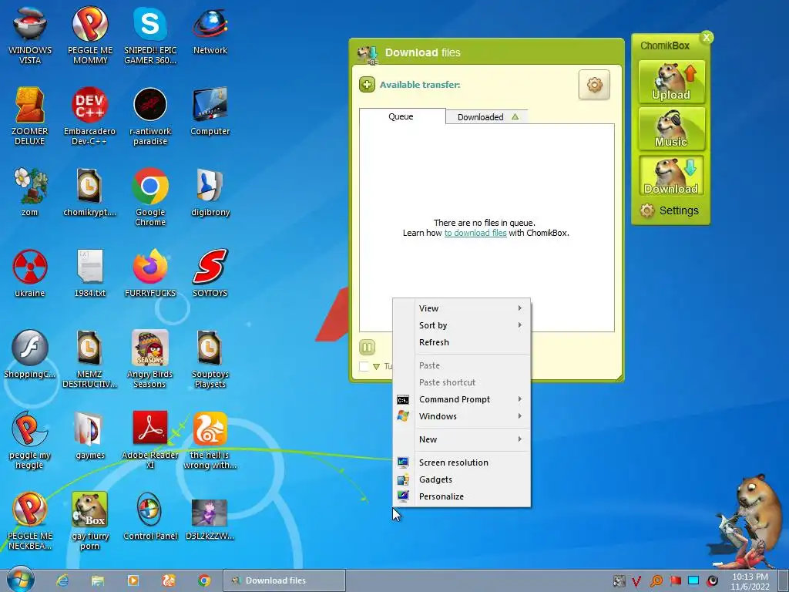Select Google Chrome desktop icon
This screenshot has height=592, width=789.
tap(150, 197)
